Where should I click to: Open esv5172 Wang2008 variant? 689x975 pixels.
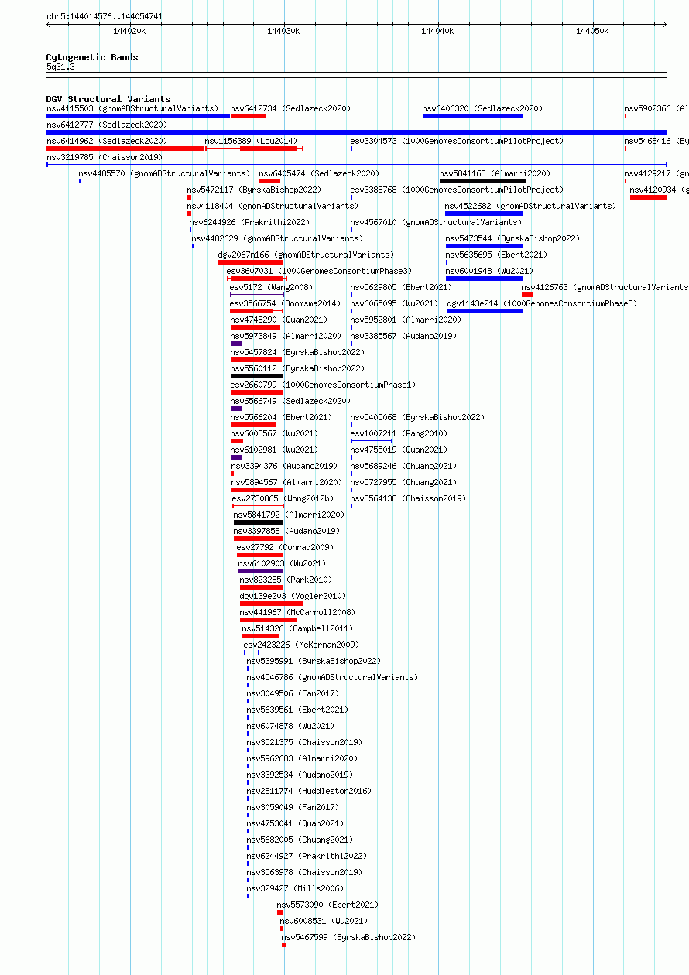(271, 287)
